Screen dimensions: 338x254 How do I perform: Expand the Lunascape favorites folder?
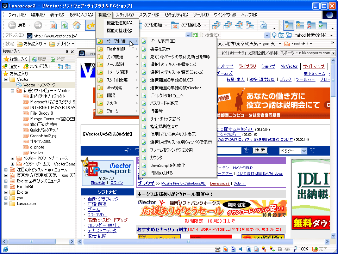[x=6, y=204]
